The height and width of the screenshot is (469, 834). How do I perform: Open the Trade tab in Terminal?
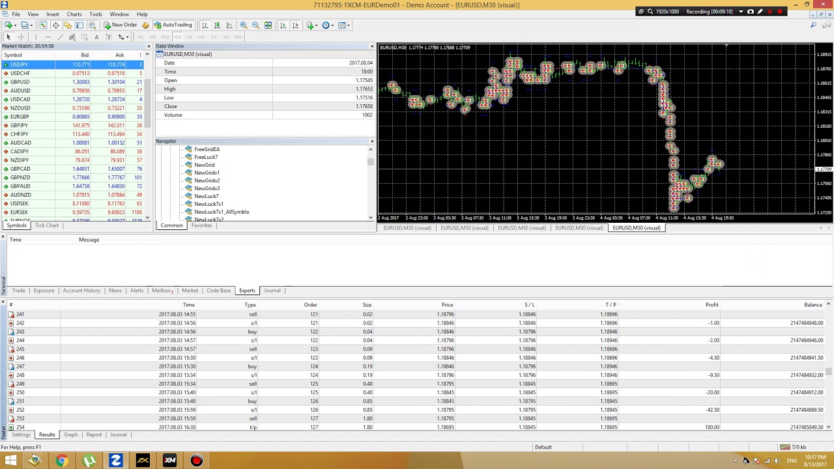pos(18,291)
